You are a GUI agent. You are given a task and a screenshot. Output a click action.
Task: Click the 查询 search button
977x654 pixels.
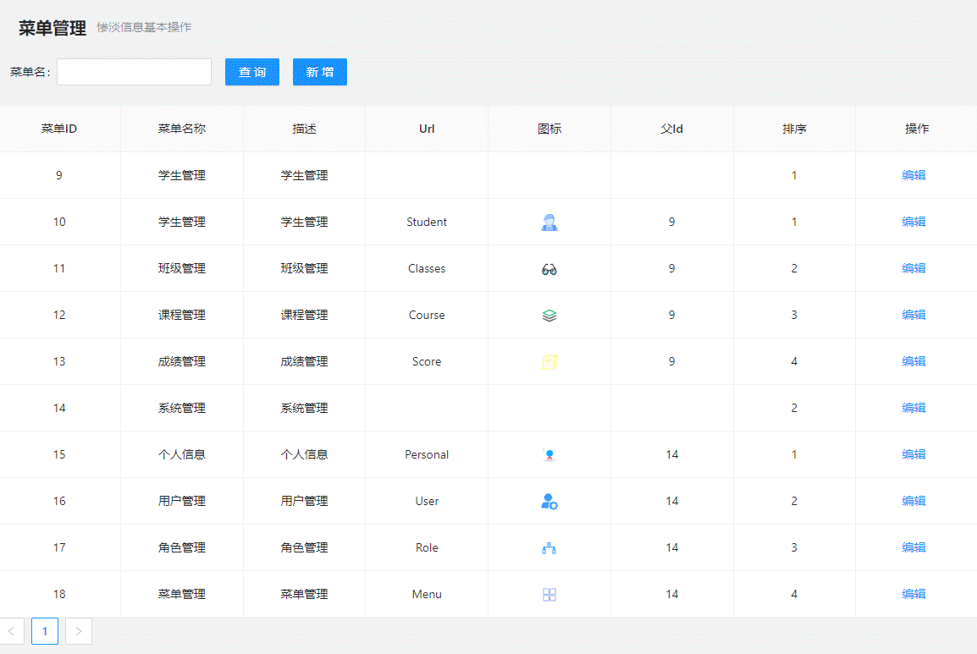(252, 72)
